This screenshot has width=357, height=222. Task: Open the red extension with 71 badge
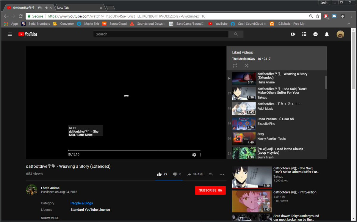point(326,17)
